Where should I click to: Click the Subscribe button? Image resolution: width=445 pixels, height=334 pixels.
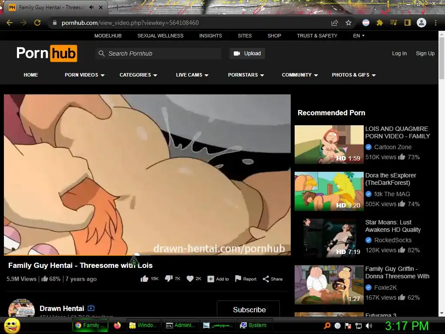coord(248,309)
